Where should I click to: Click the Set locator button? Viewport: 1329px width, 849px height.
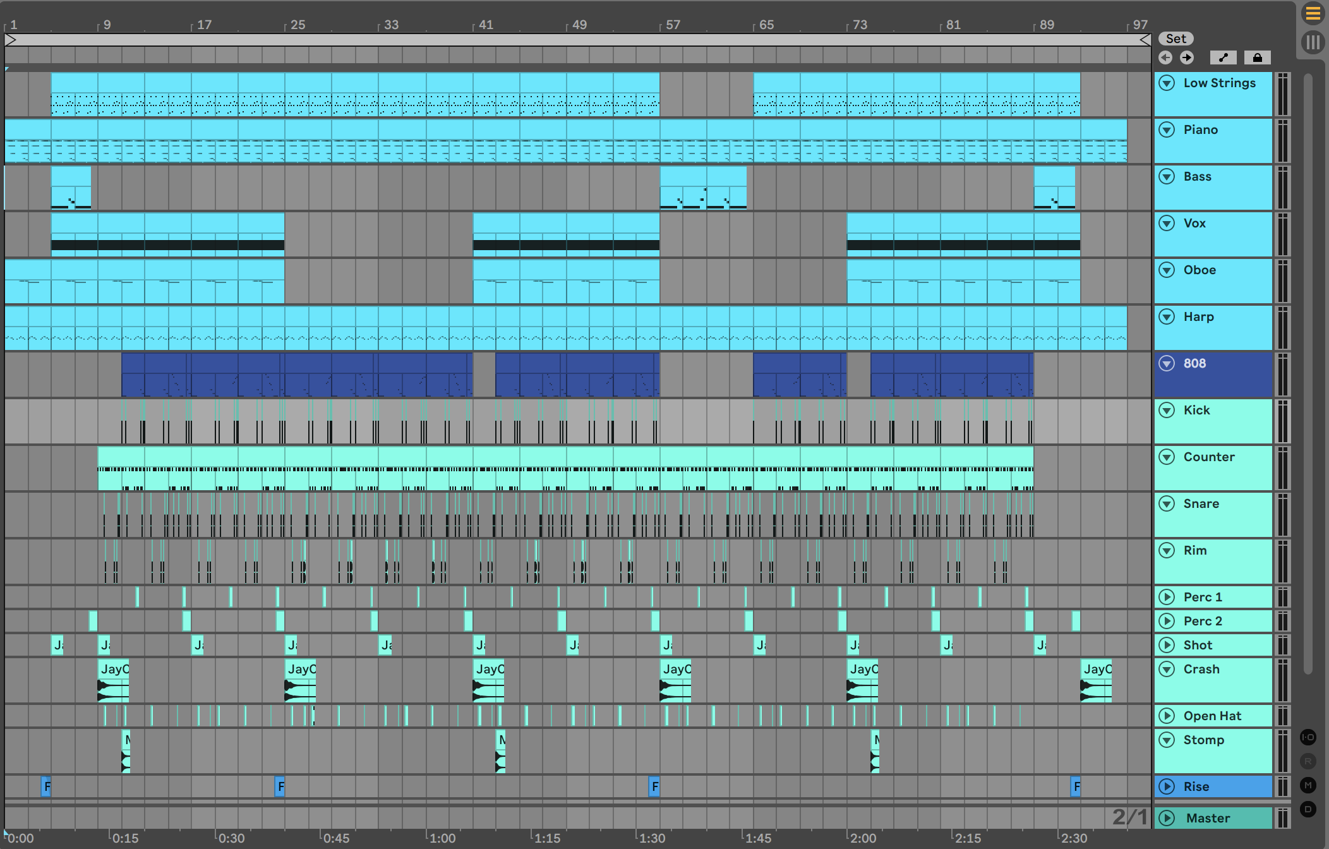[1176, 39]
